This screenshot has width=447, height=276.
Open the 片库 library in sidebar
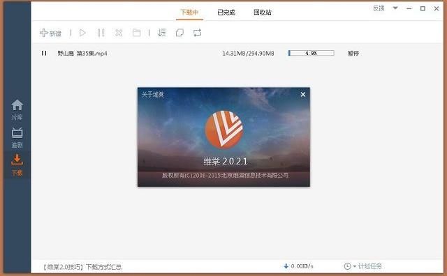coord(17,109)
